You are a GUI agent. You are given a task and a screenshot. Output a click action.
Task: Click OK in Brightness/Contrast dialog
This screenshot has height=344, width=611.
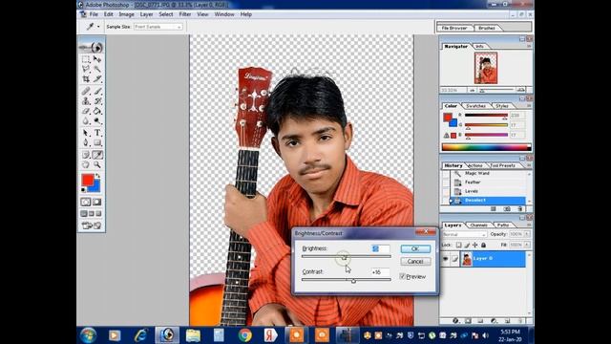click(x=415, y=248)
